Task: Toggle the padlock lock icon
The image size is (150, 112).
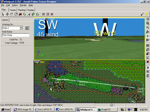Action: click(x=148, y=76)
